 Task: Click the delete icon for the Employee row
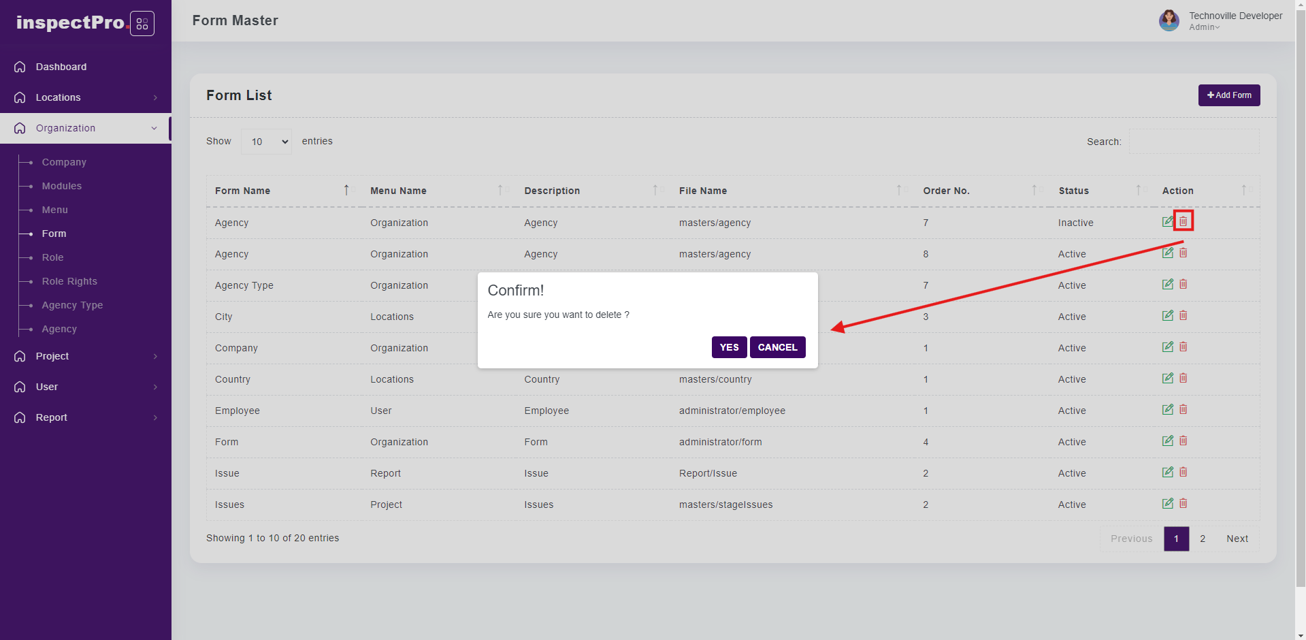(x=1183, y=409)
